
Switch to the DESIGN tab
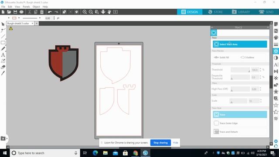click(190, 12)
